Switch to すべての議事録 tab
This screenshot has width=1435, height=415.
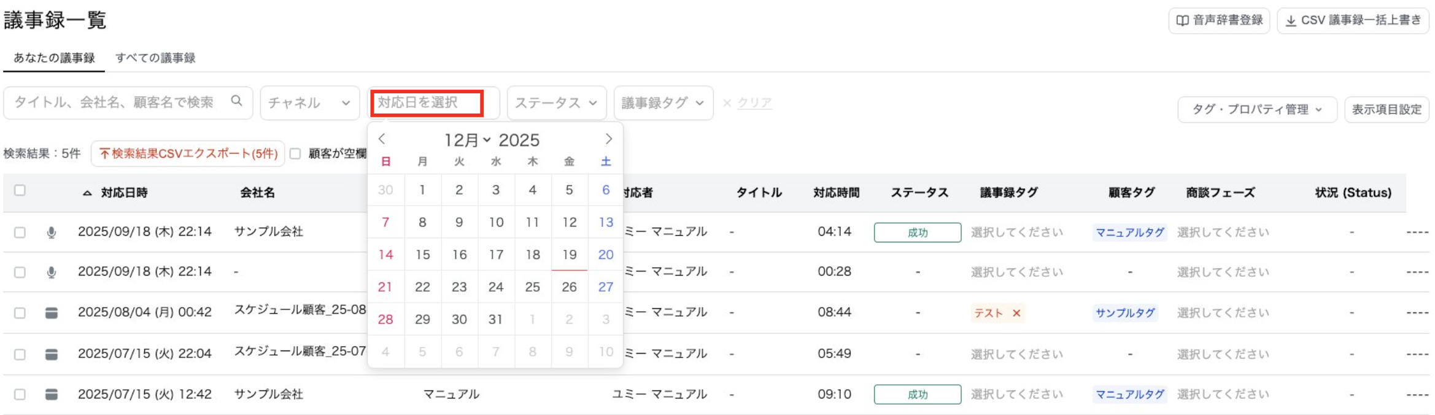click(x=155, y=58)
